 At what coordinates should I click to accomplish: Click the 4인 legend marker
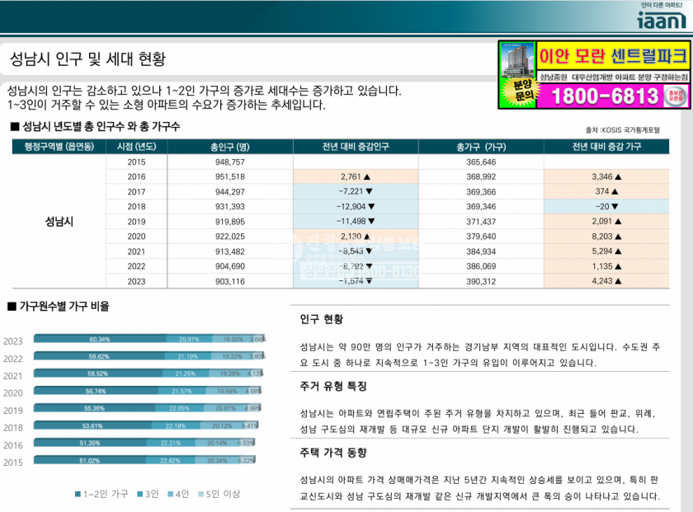click(x=172, y=494)
